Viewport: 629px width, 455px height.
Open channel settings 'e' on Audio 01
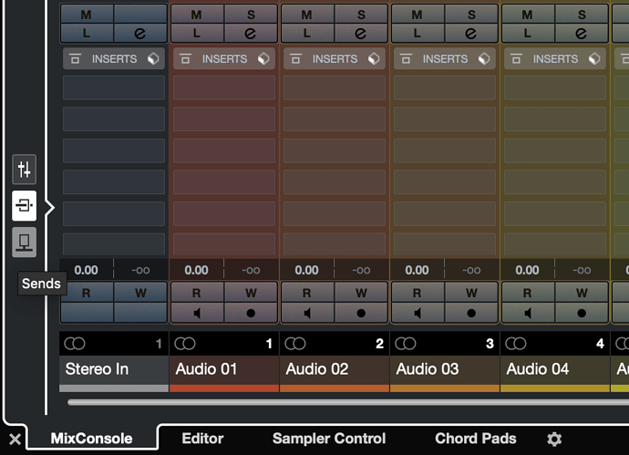click(x=251, y=33)
